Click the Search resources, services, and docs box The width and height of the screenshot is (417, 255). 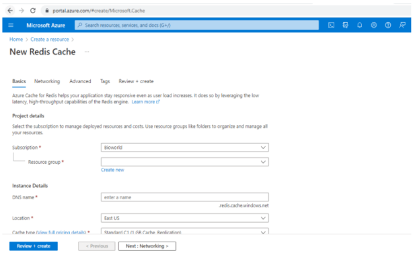[x=197, y=25]
